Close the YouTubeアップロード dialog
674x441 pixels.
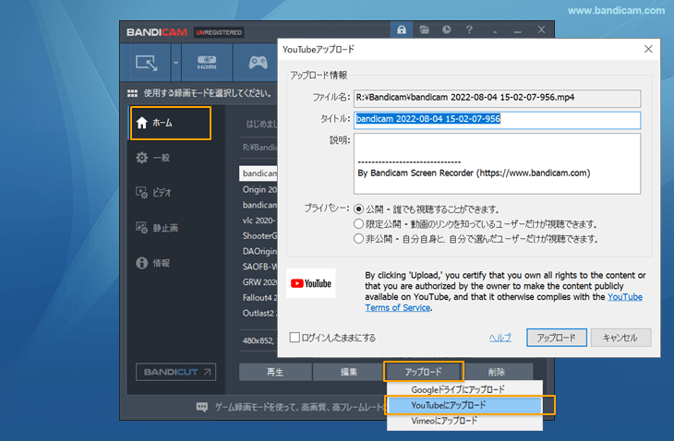tap(648, 50)
